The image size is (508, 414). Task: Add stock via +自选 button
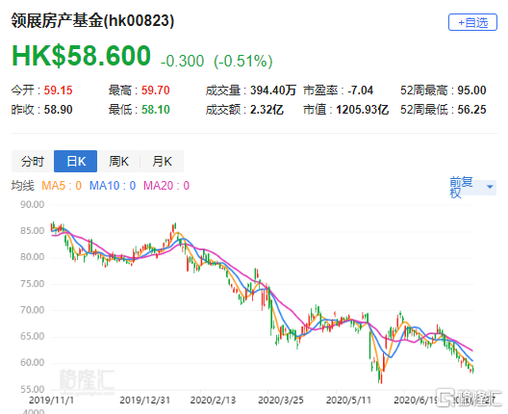tap(472, 22)
